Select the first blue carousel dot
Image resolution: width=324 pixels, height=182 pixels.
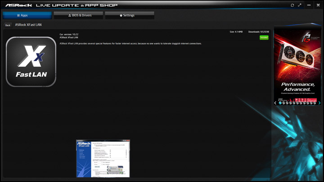[280, 103]
